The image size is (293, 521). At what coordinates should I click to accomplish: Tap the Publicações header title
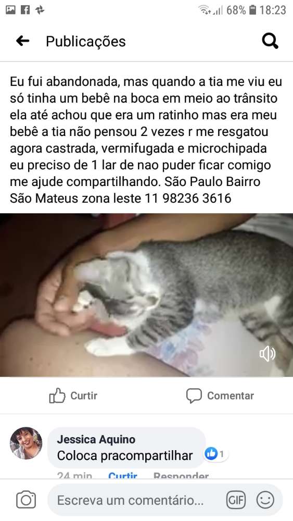tap(86, 42)
